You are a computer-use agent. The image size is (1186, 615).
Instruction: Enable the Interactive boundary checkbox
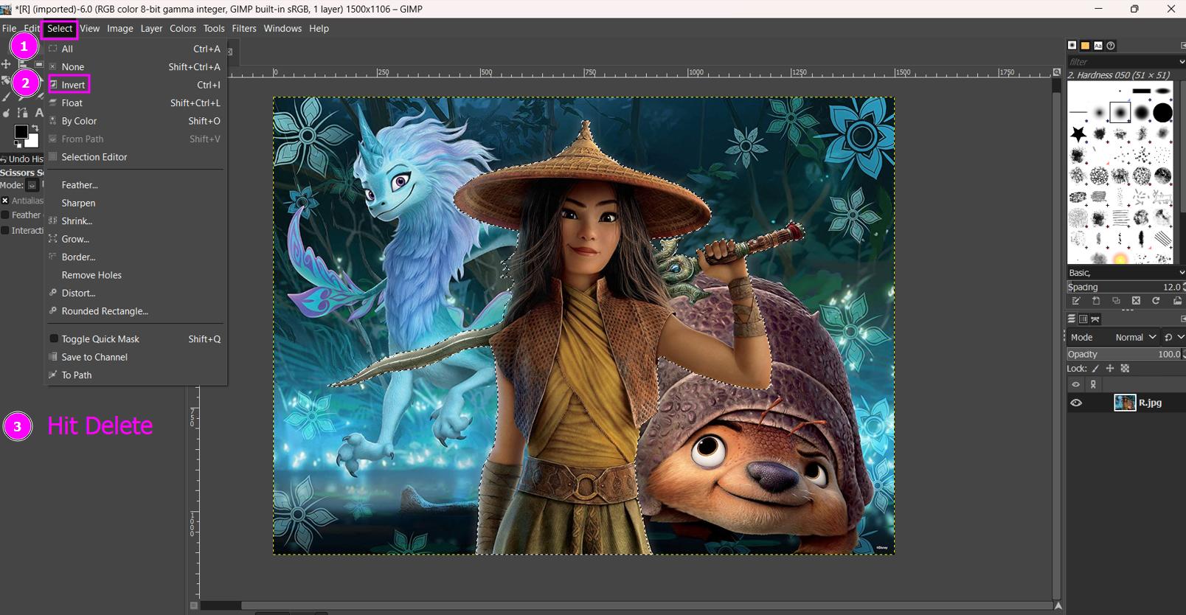coord(5,230)
